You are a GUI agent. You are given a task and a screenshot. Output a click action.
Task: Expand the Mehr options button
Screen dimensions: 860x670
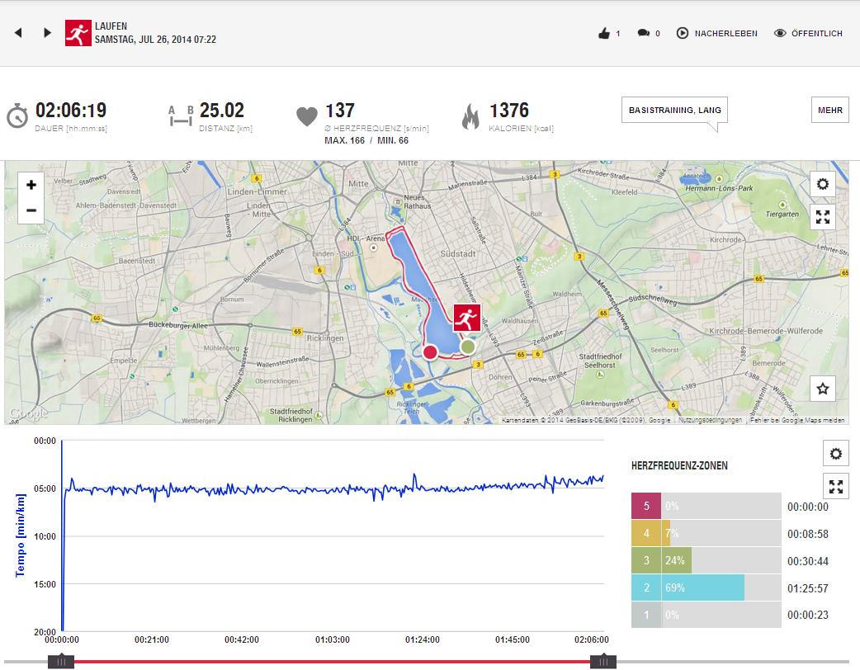coord(829,110)
